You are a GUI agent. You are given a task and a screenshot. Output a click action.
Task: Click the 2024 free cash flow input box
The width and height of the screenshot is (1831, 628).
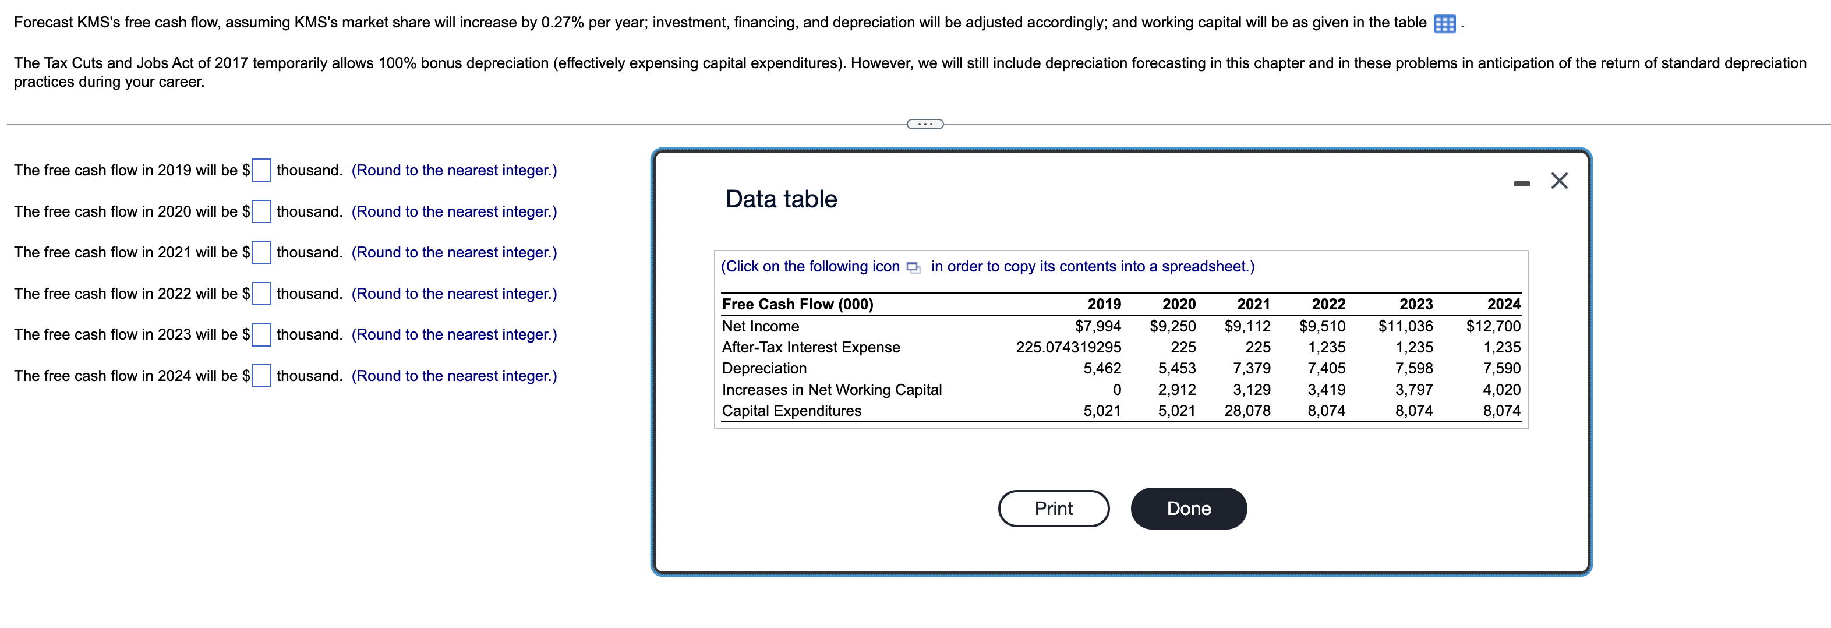click(261, 376)
